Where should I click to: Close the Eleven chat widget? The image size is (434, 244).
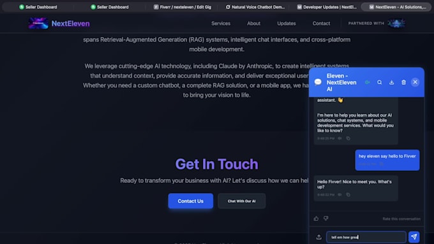(415, 82)
